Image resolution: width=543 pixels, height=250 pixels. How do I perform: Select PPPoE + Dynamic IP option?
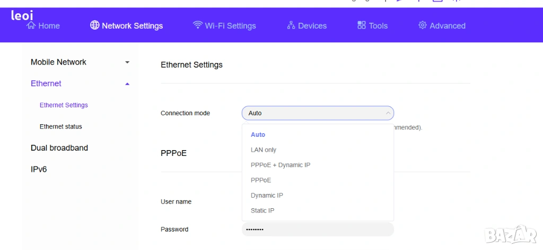[281, 165]
